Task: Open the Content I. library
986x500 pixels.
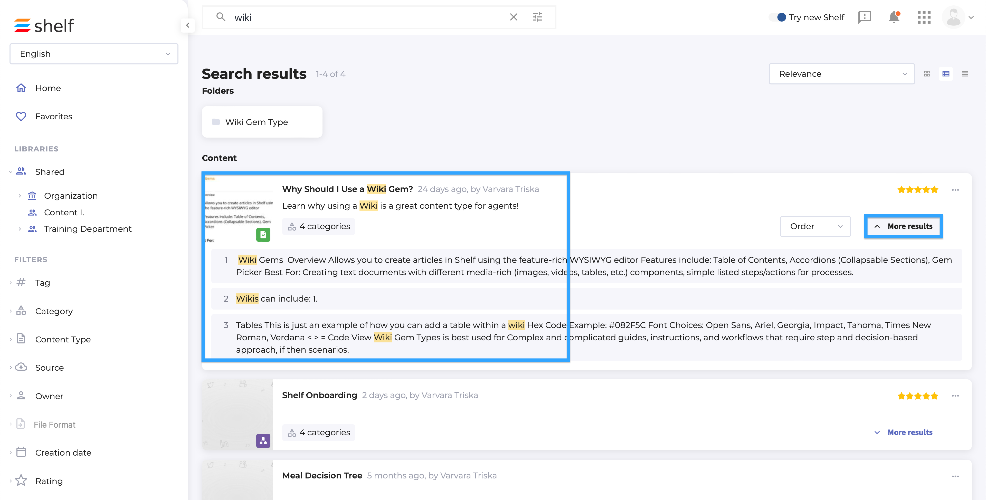Action: 64,212
